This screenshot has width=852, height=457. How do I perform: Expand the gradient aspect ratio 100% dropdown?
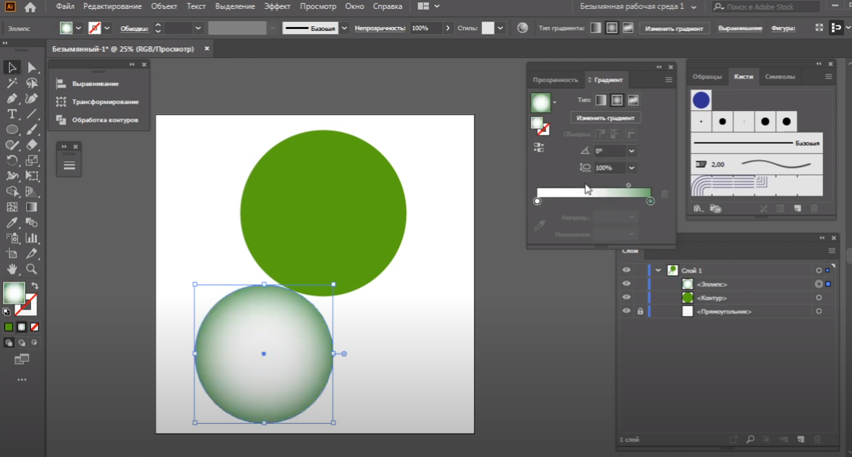632,167
